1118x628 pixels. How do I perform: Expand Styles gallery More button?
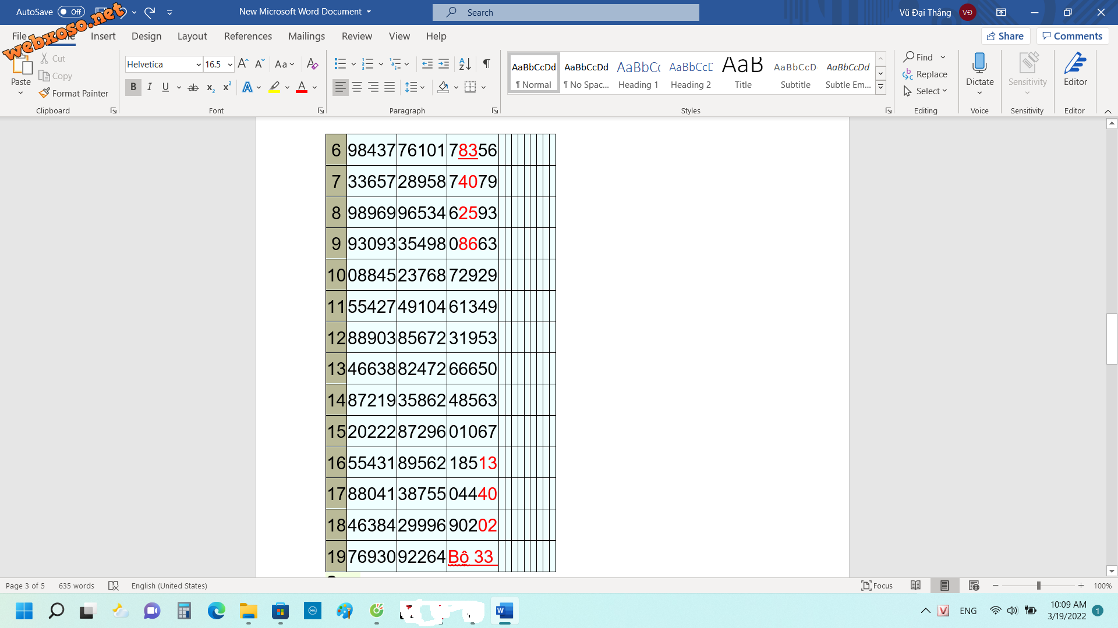(881, 87)
